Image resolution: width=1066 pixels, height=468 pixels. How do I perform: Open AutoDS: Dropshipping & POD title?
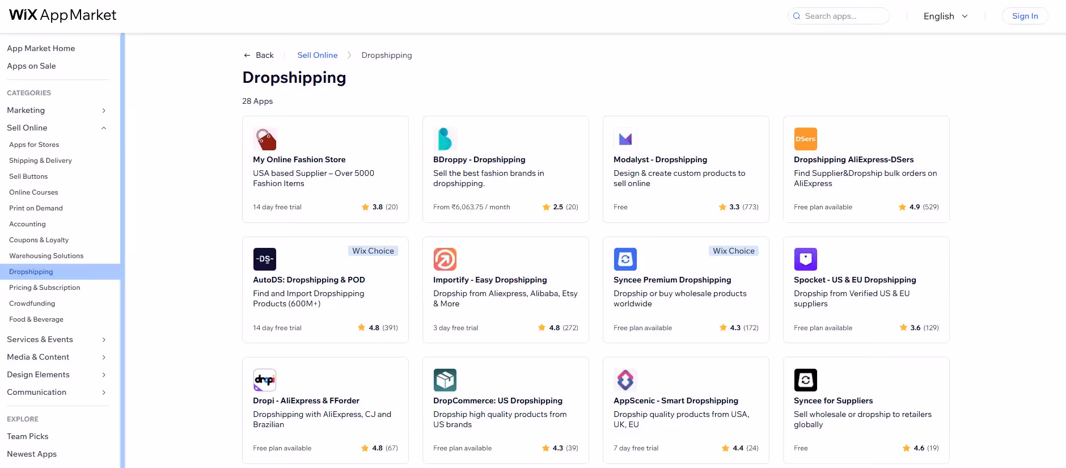(309, 280)
